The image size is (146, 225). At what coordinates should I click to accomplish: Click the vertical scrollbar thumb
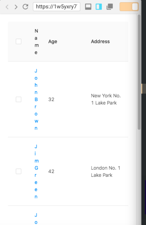coord(139,72)
